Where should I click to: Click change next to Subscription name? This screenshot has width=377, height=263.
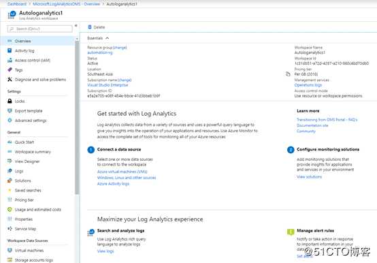tap(125, 80)
